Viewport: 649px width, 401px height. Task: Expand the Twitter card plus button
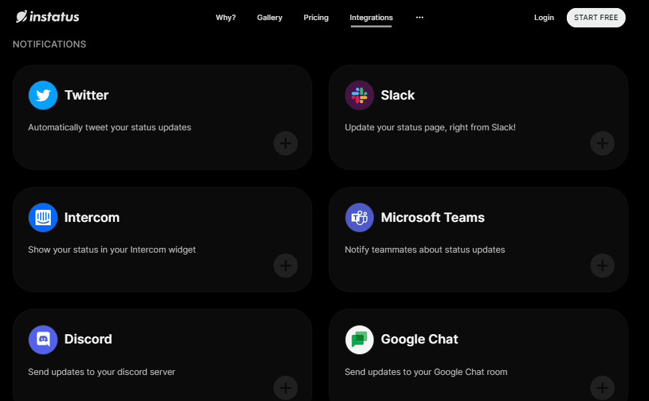pyautogui.click(x=285, y=143)
